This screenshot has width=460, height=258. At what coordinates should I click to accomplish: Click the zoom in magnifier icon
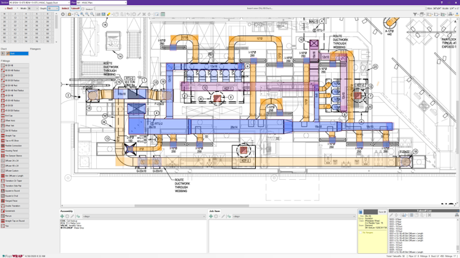click(x=82, y=14)
